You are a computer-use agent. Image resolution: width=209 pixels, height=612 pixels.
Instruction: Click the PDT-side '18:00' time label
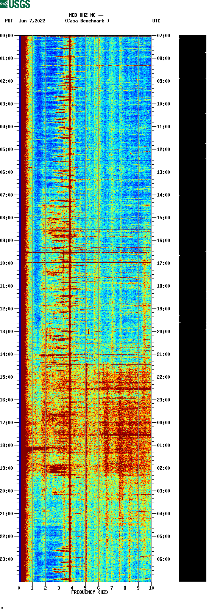(x=6, y=445)
